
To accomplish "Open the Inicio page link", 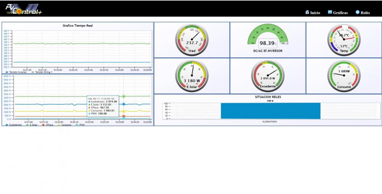I will pyautogui.click(x=315, y=13).
